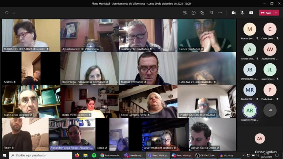Select Luis Vicente video tile
This screenshot has width=283, height=159.
tap(148, 35)
